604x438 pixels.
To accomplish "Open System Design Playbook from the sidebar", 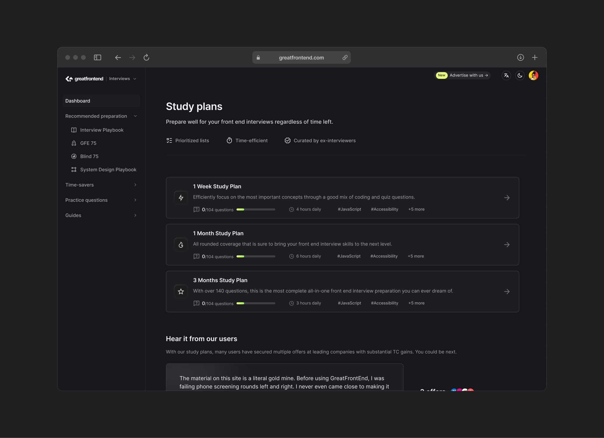I will click(108, 170).
